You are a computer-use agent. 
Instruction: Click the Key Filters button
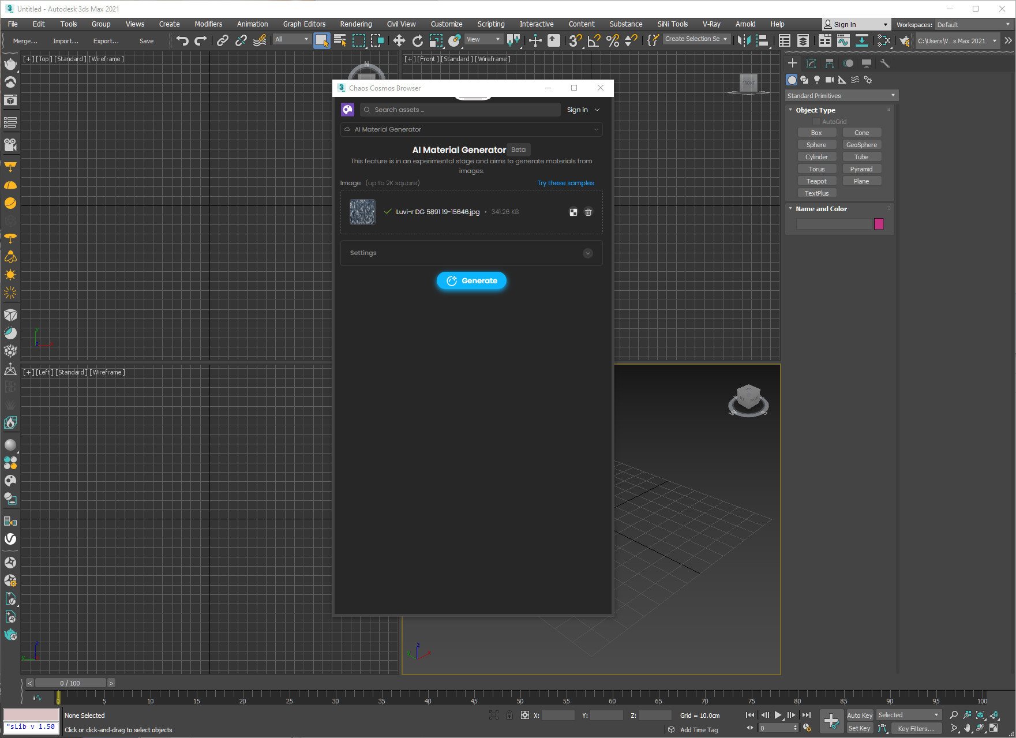pyautogui.click(x=916, y=728)
